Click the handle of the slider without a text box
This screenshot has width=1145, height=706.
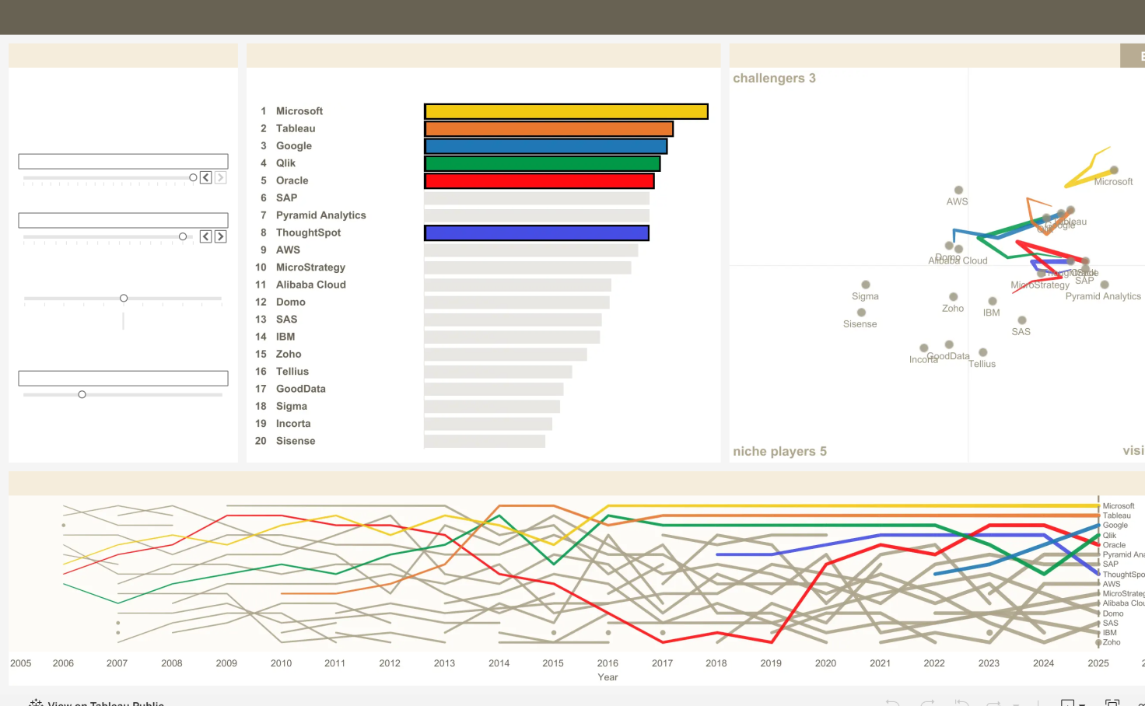click(x=124, y=298)
